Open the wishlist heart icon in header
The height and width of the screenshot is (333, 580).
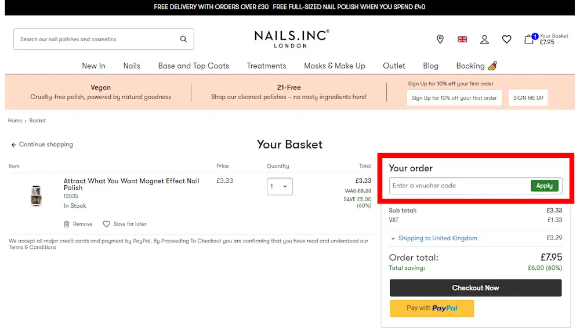tap(507, 39)
